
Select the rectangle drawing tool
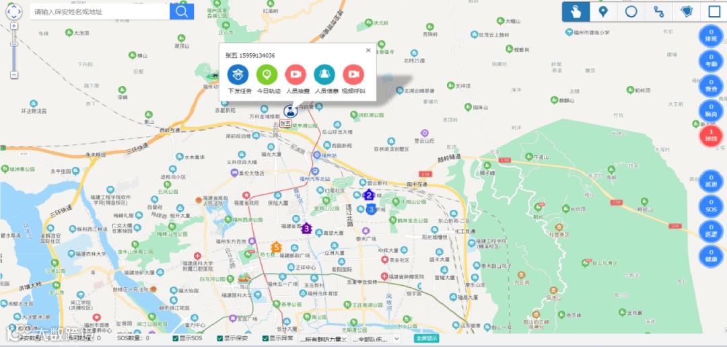point(714,11)
